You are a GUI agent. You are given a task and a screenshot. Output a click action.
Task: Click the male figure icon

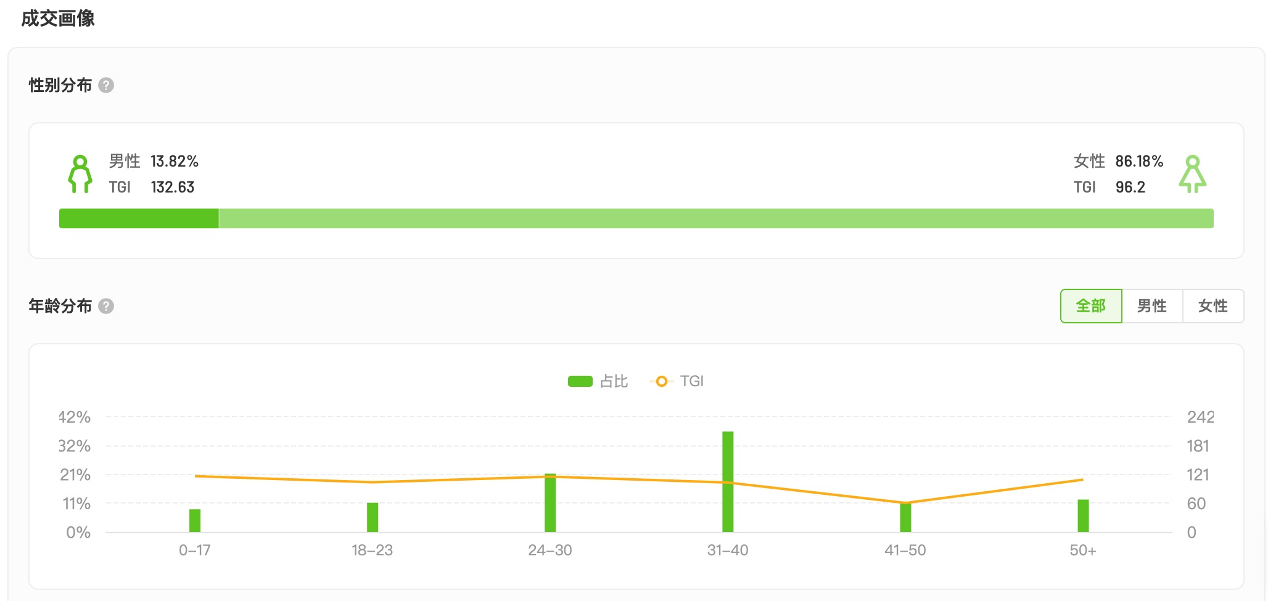[80, 174]
